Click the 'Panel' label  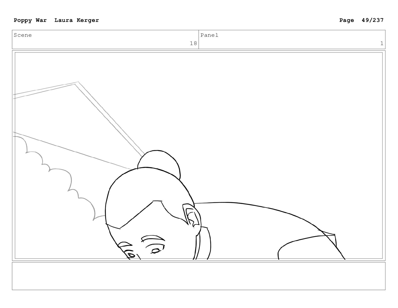pyautogui.click(x=209, y=35)
